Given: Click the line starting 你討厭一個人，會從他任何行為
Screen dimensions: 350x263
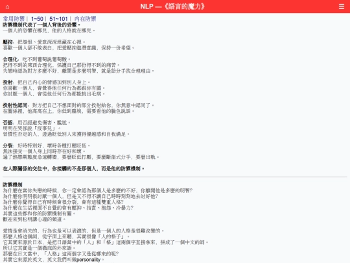Looking at the screenshot, I should point(54,94).
